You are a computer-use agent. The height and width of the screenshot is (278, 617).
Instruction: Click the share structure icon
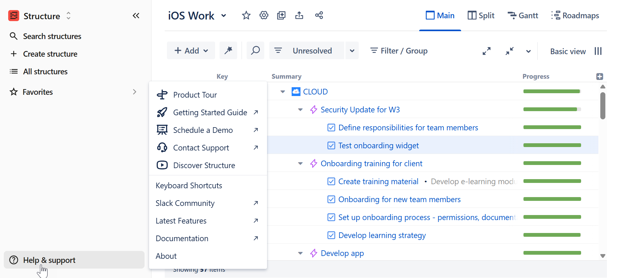319,15
